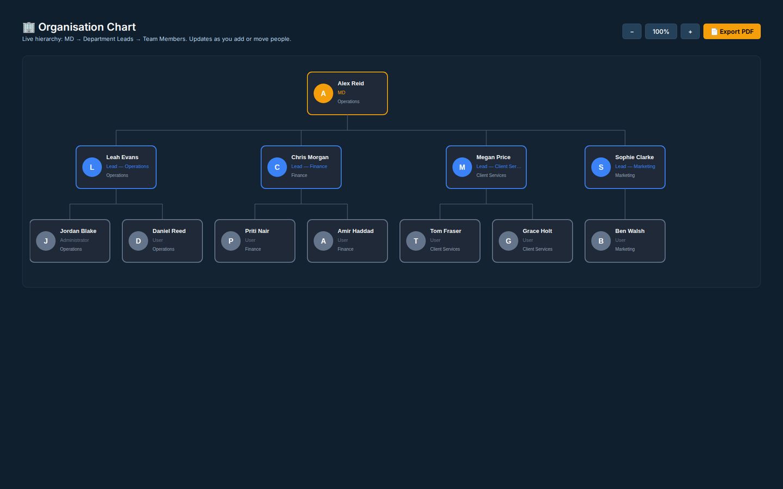Click the name Megan Price

[x=493, y=158]
